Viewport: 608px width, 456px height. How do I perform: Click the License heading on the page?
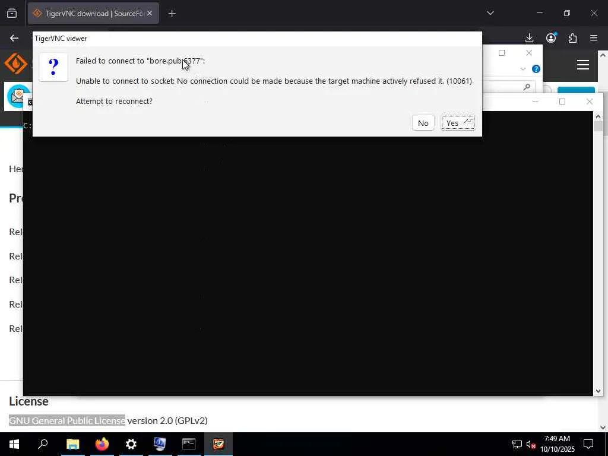click(x=28, y=401)
